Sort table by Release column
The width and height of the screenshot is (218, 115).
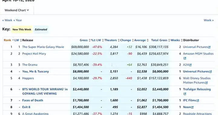click(x=28, y=40)
